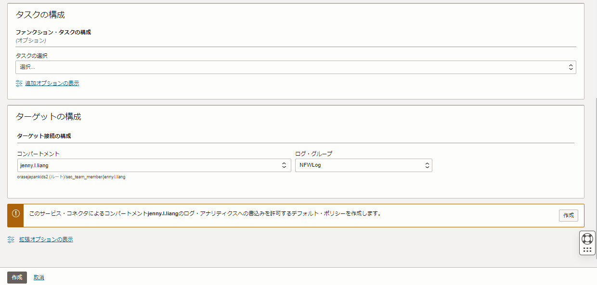The width and height of the screenshot is (597, 285).
Task: Click the sliders icon beside 拡張オプションの表示
Action: coord(11,239)
